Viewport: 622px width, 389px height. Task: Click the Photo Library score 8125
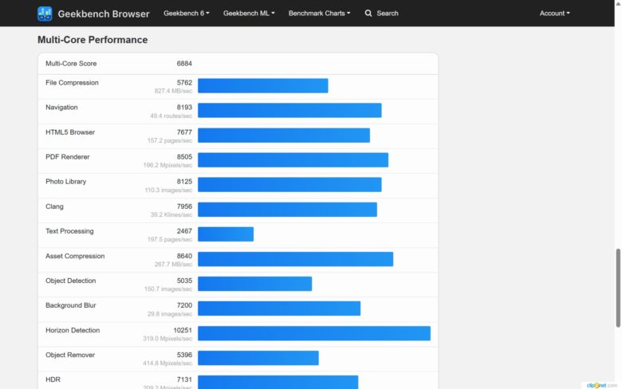[184, 181]
